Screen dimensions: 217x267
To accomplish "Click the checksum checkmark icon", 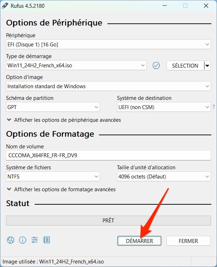I will point(156,66).
